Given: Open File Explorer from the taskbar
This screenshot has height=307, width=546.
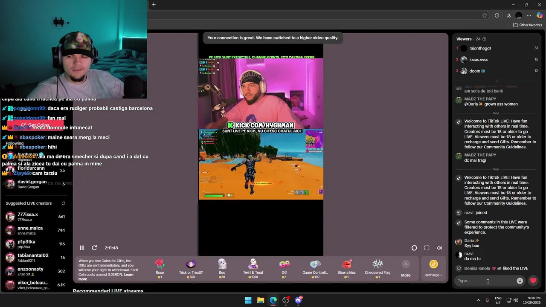Looking at the screenshot, I should pyautogui.click(x=261, y=300).
